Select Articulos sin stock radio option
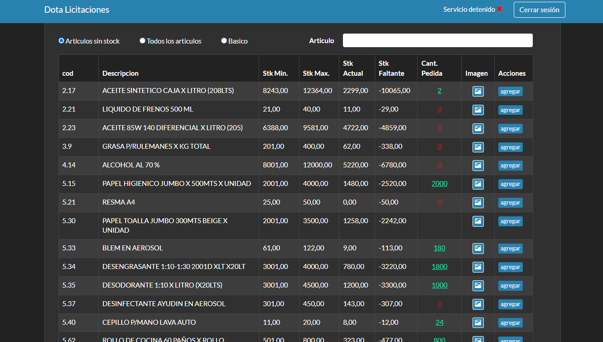Image resolution: width=603 pixels, height=342 pixels. (62, 41)
